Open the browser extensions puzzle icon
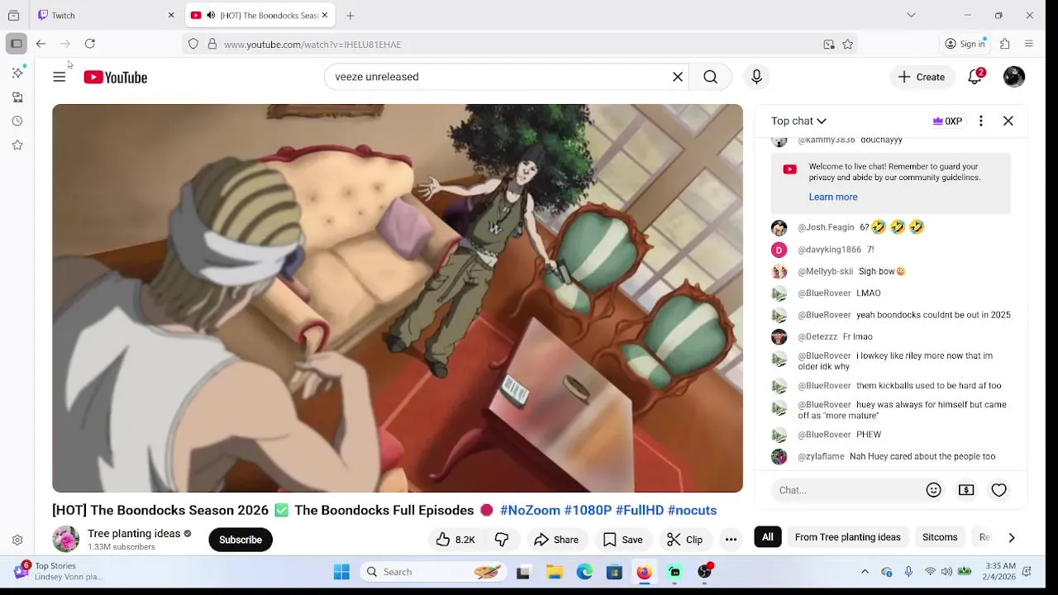 point(1005,44)
